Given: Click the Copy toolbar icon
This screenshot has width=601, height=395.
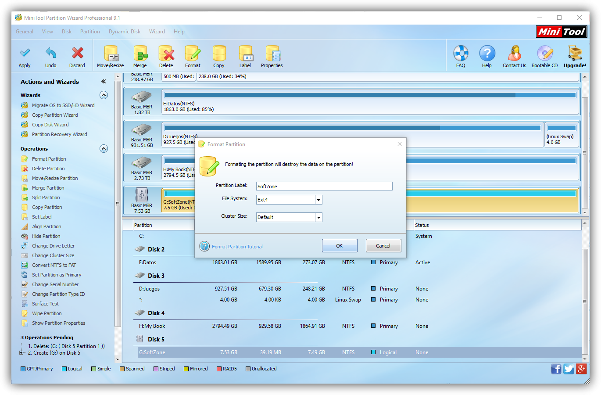Looking at the screenshot, I should click(x=219, y=54).
